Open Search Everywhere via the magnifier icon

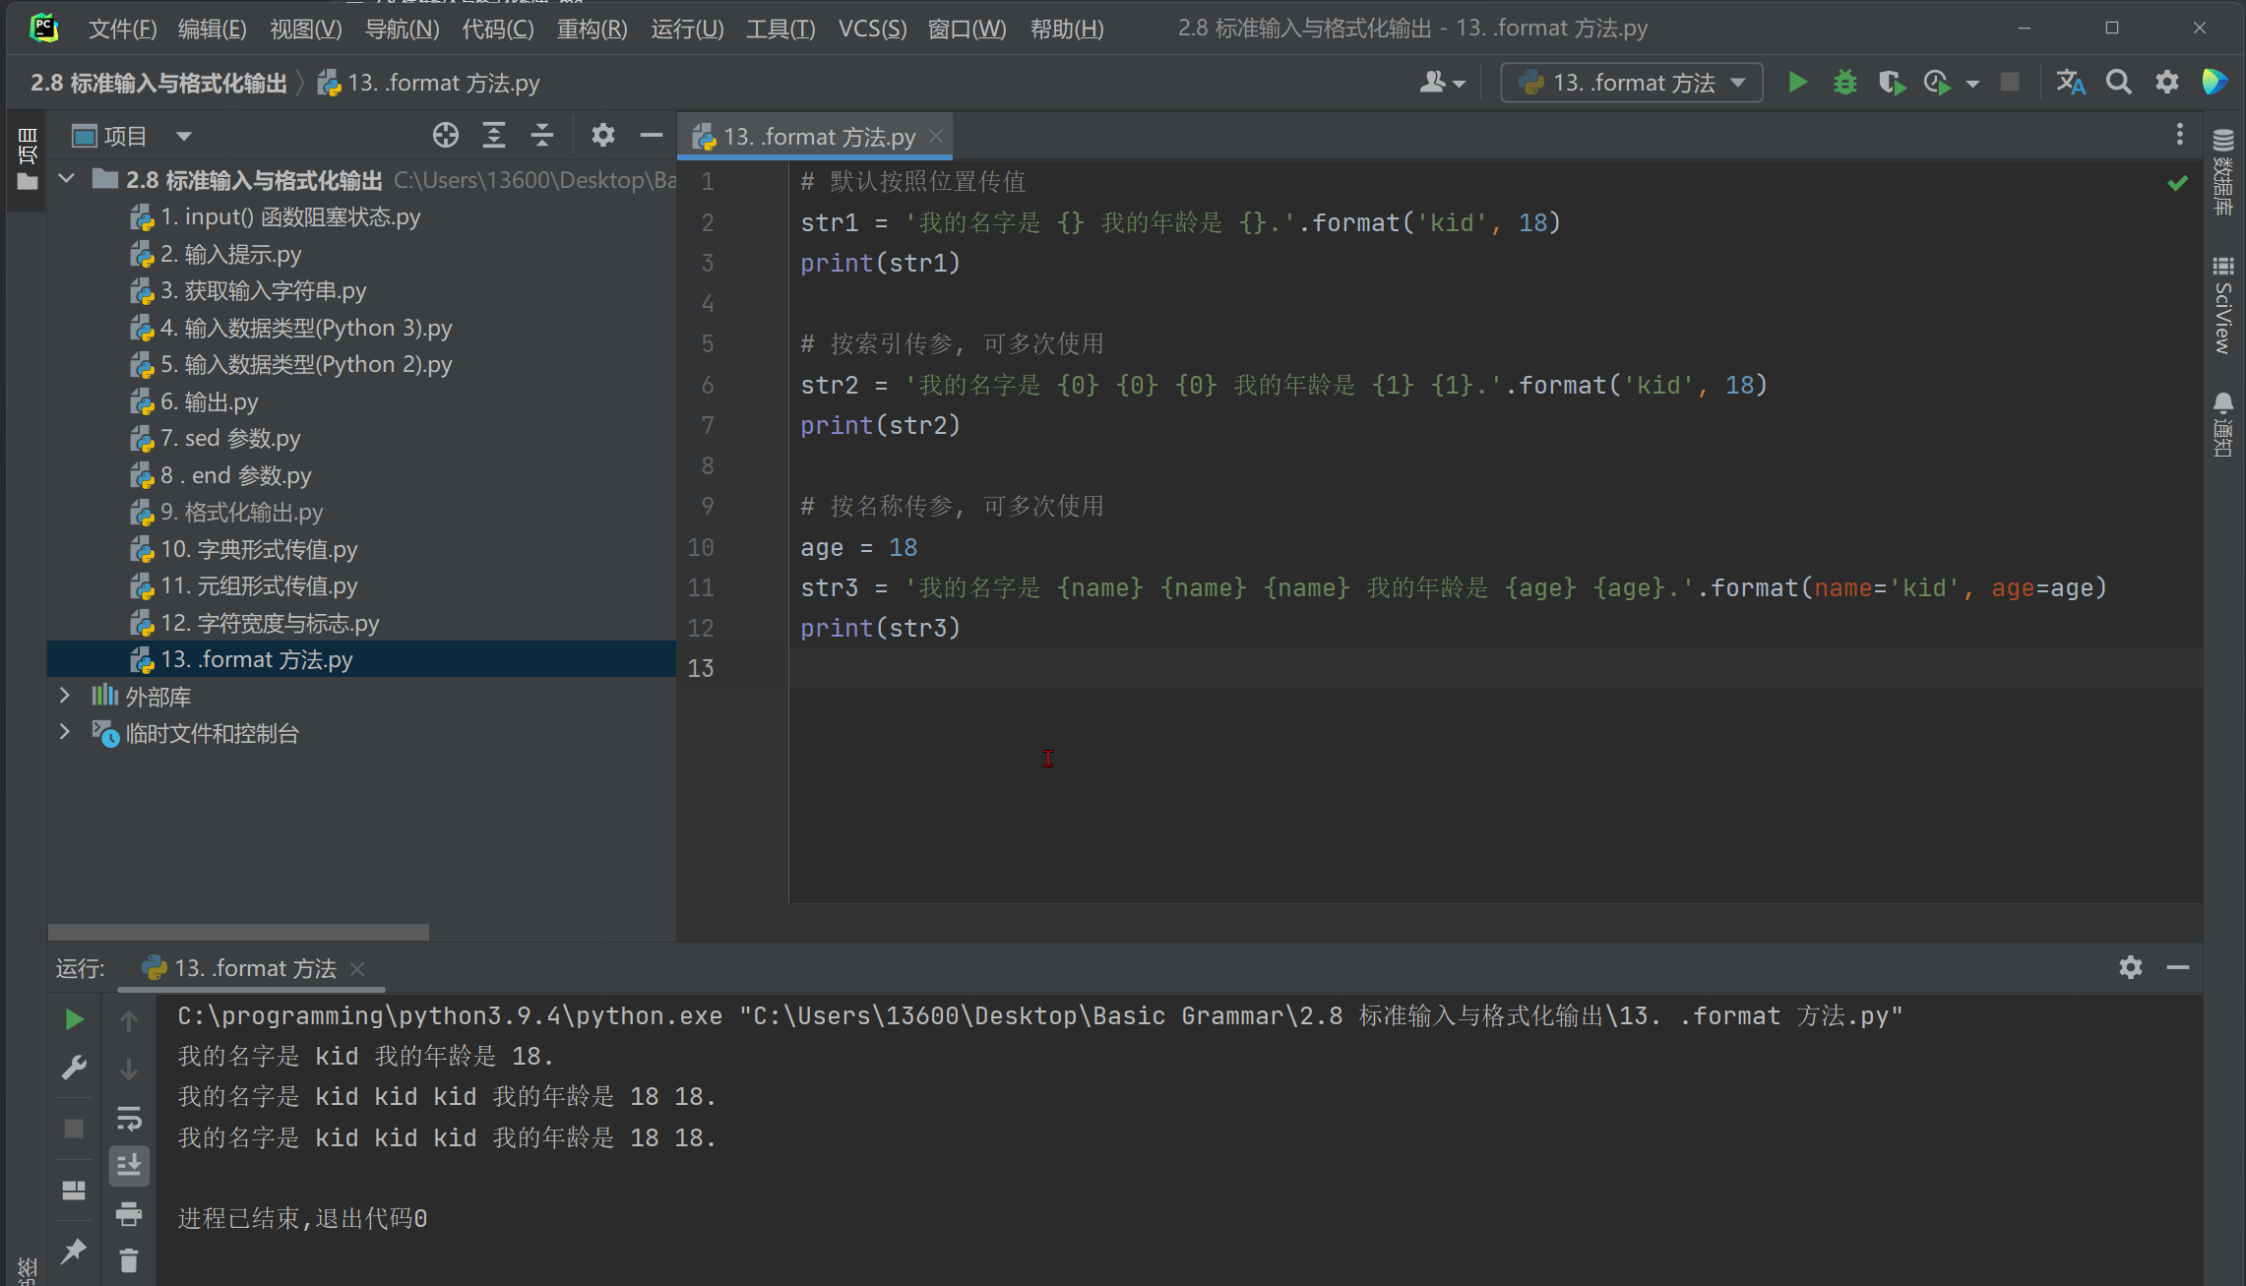pos(2119,83)
